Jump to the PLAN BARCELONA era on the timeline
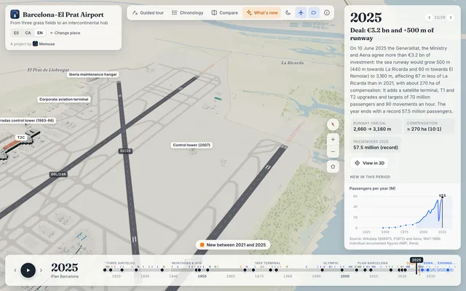466x291 pixels. (x=372, y=263)
